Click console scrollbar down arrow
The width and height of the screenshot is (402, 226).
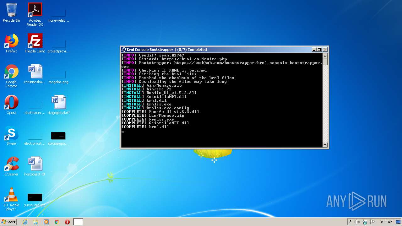tap(325, 145)
